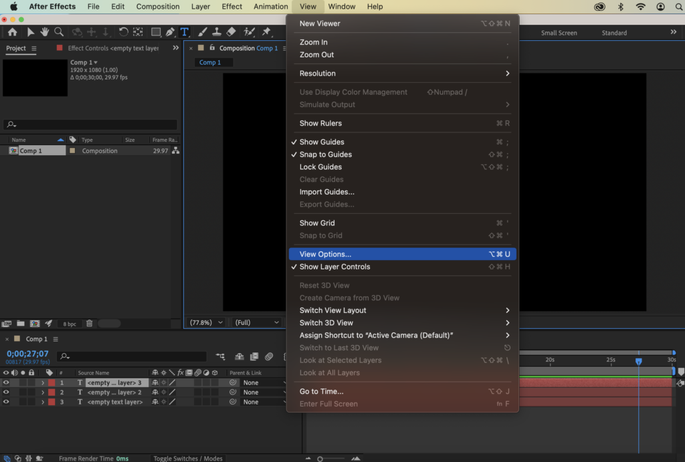Screen dimensions: 685x462
Task: Open the Composition Mini-Flowchart in timeline
Action: [221, 357]
